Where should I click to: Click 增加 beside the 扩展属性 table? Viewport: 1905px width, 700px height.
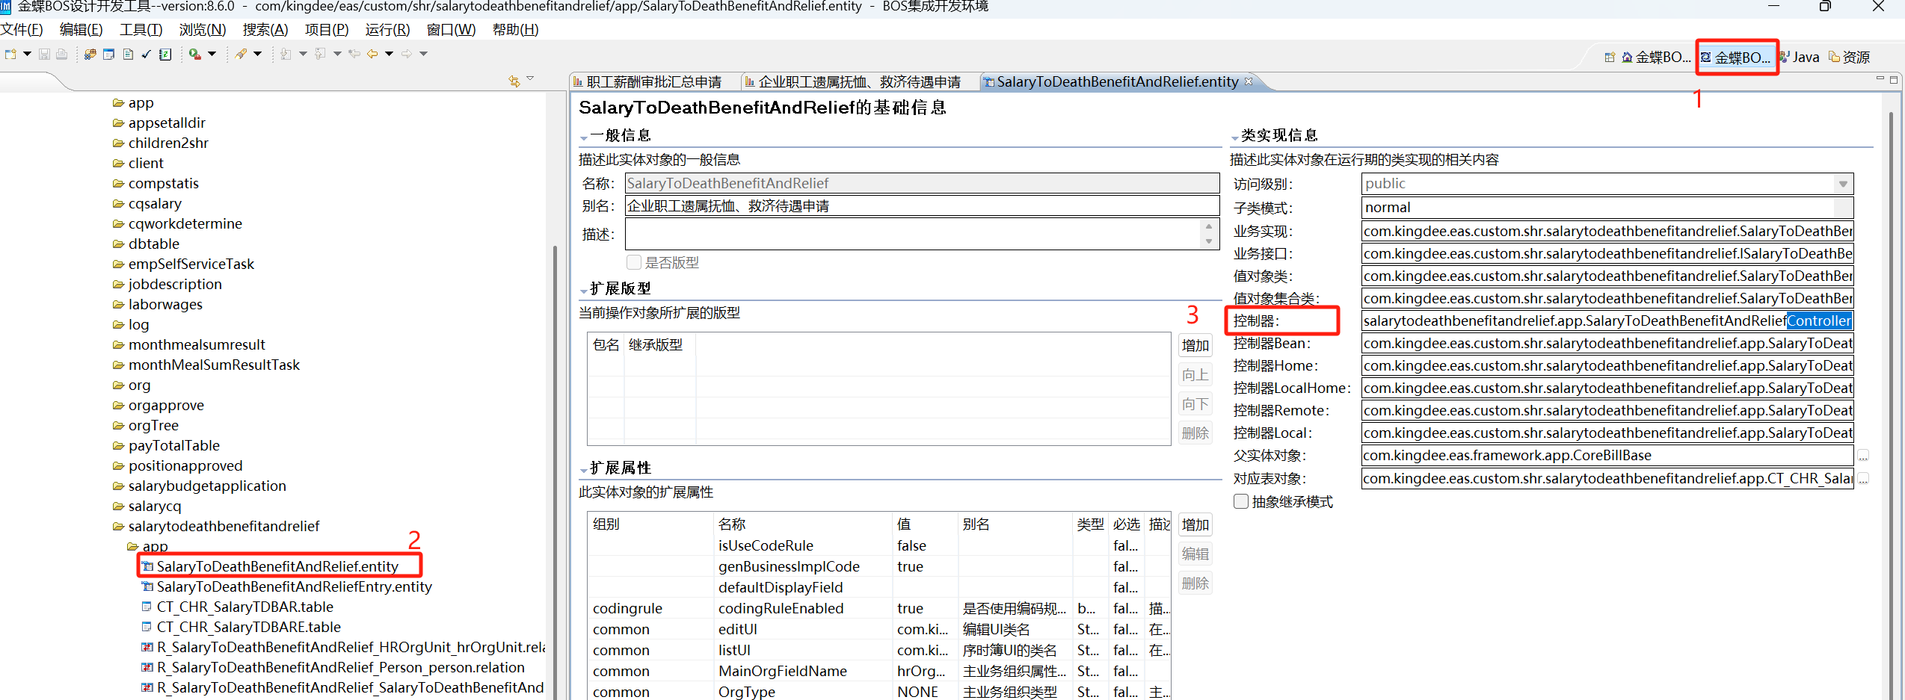coord(1195,525)
